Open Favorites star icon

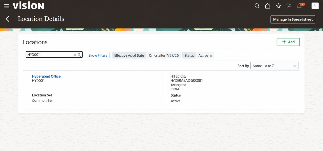pyautogui.click(x=278, y=6)
